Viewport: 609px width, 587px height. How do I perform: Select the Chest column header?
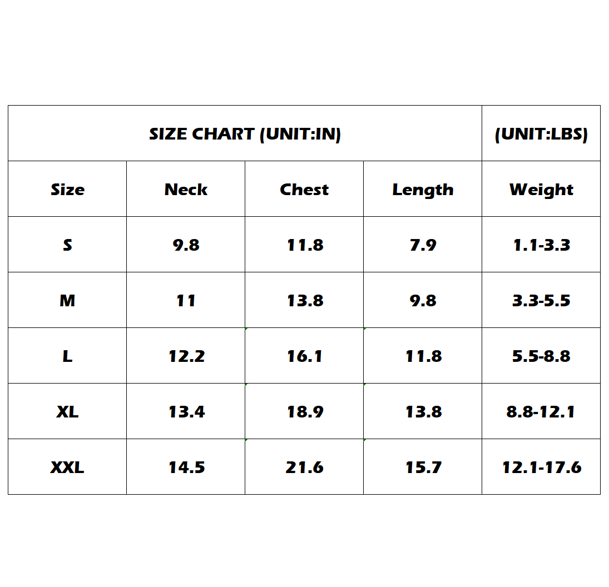(304, 189)
